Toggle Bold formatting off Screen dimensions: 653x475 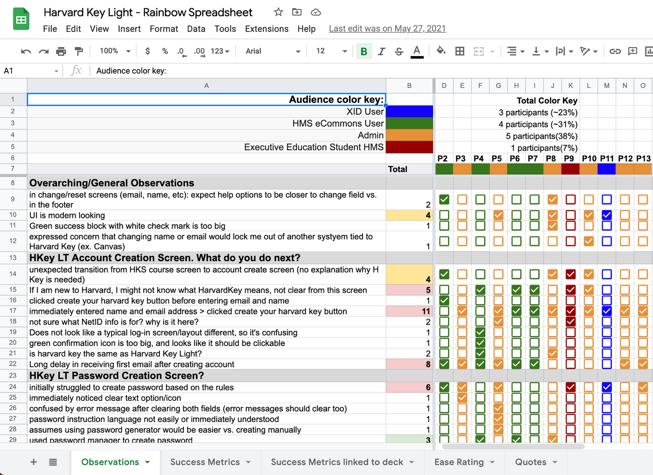point(364,51)
